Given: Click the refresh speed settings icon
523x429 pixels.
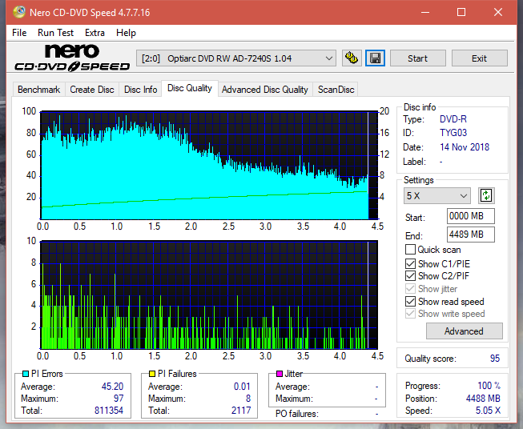Looking at the screenshot, I should (x=486, y=195).
